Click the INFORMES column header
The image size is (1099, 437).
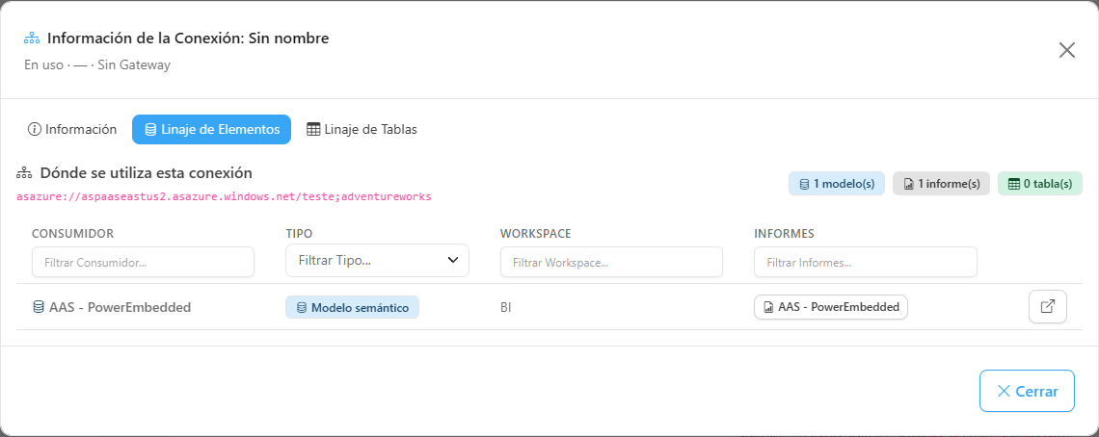pyautogui.click(x=784, y=233)
